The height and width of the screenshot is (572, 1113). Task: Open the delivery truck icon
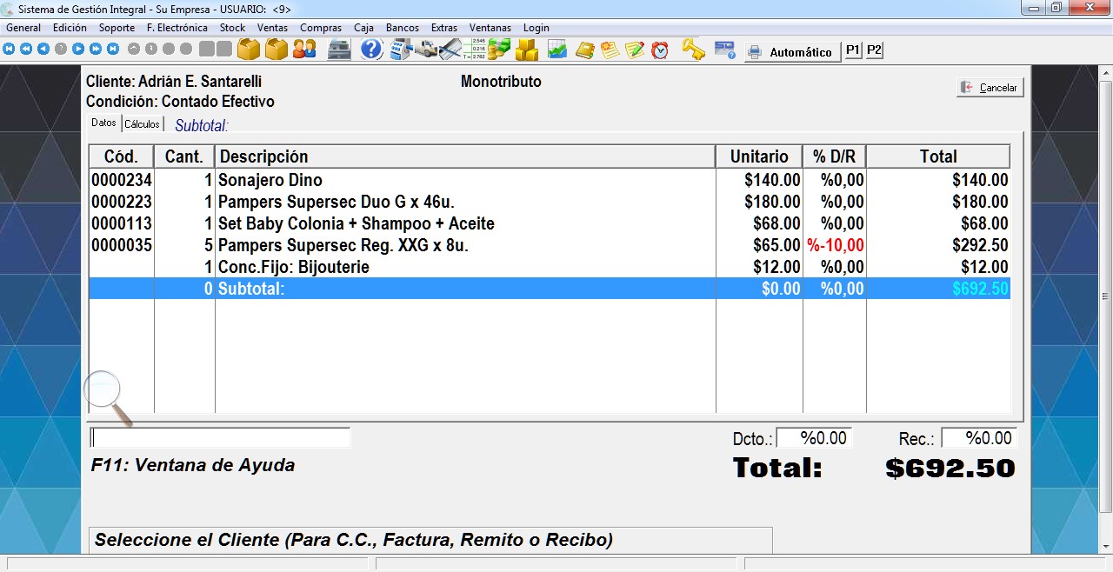pyautogui.click(x=425, y=50)
